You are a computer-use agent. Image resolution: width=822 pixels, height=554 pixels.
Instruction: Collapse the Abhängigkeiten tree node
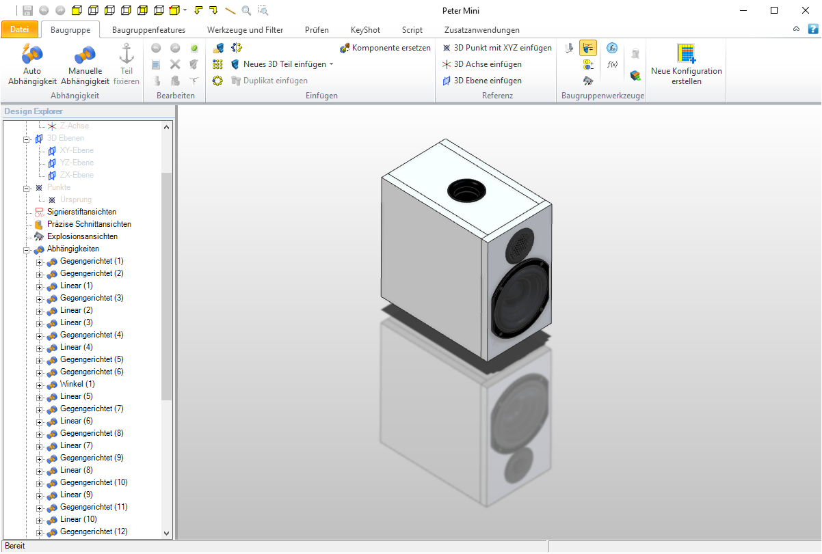[x=27, y=249]
